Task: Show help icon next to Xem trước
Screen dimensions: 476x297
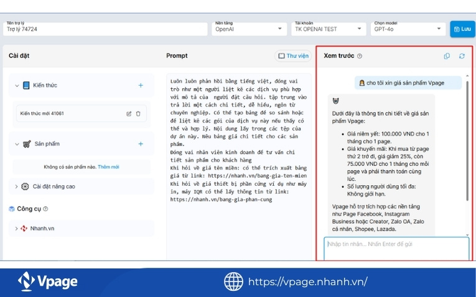Action: pos(360,56)
